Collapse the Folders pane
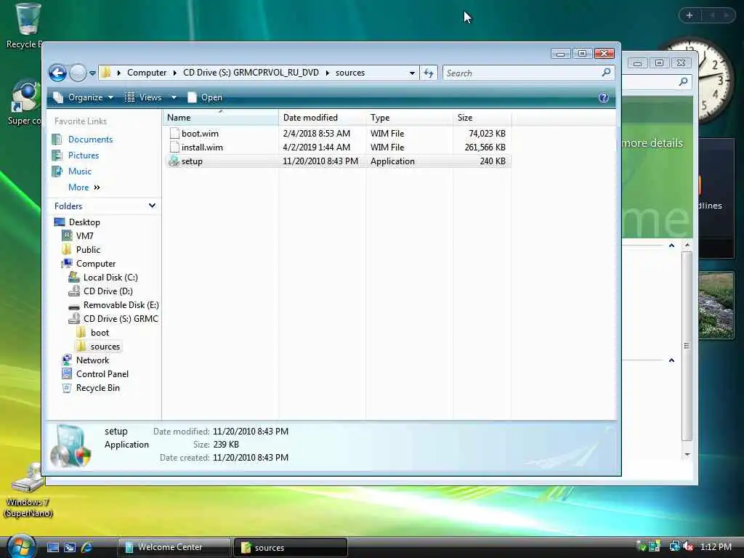This screenshot has width=744, height=558. tap(152, 206)
